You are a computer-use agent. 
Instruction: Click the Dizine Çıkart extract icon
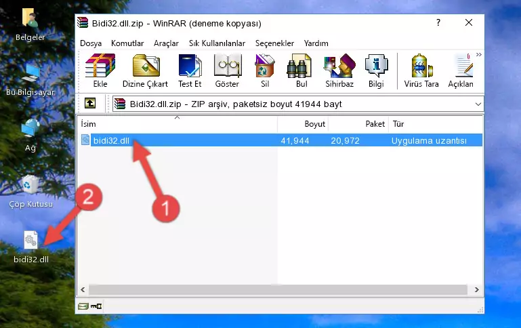145,70
